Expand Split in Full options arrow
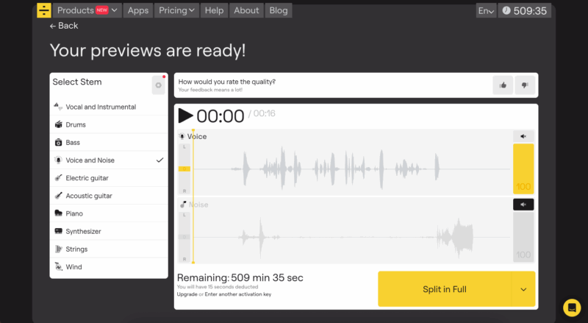Screen dimensions: 588x323 tap(523, 289)
